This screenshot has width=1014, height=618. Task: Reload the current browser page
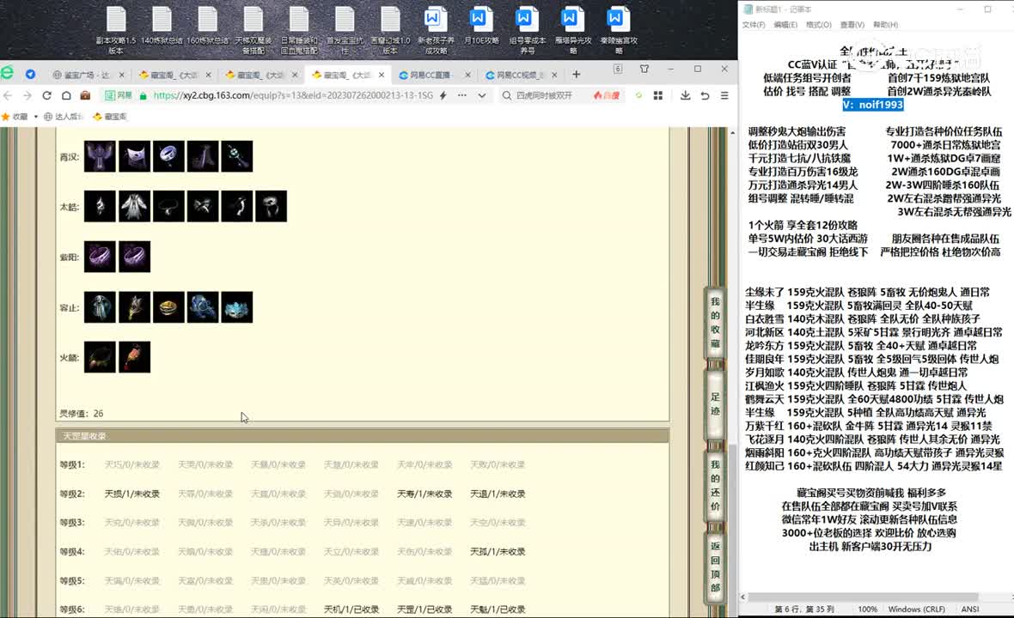click(x=46, y=95)
